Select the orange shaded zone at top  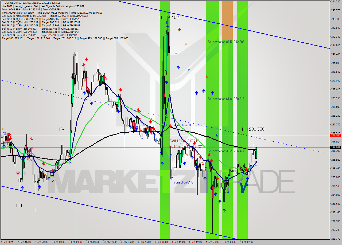pyautogui.click(x=227, y=20)
